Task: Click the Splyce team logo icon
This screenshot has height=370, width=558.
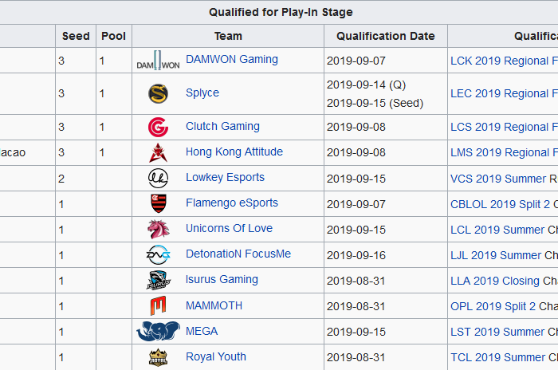Action: pos(158,93)
